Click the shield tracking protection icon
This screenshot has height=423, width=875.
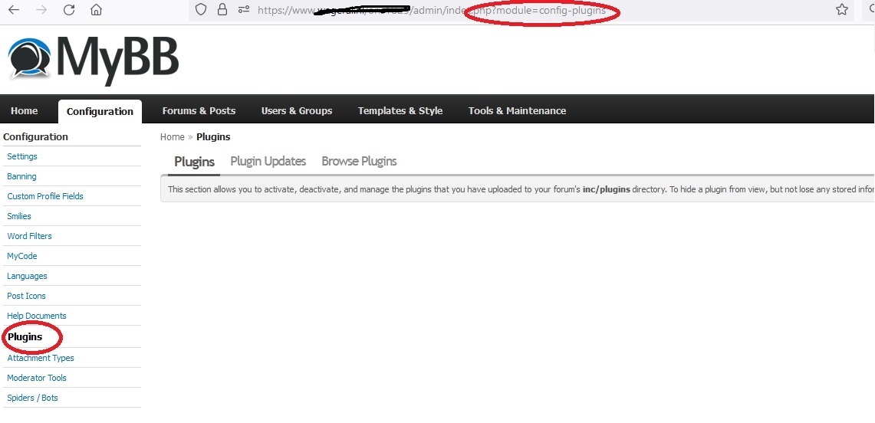coord(201,9)
